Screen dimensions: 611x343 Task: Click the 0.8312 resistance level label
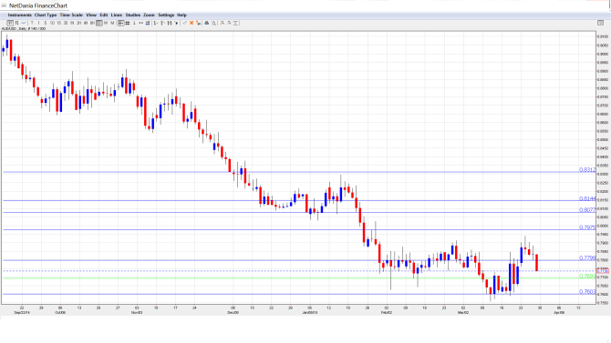click(587, 169)
